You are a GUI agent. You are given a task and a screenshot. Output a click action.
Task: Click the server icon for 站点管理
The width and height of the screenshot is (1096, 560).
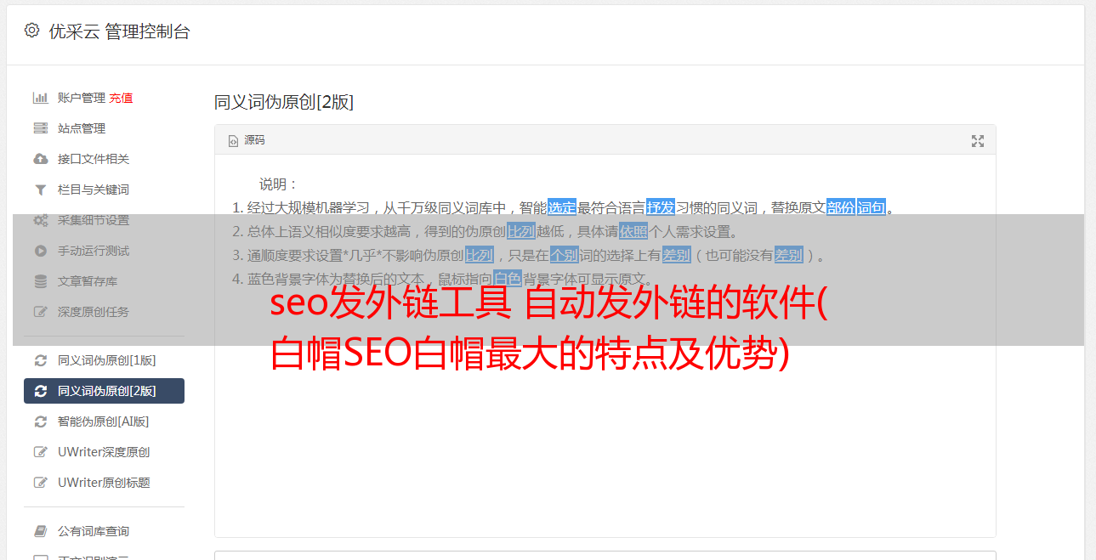pos(40,128)
